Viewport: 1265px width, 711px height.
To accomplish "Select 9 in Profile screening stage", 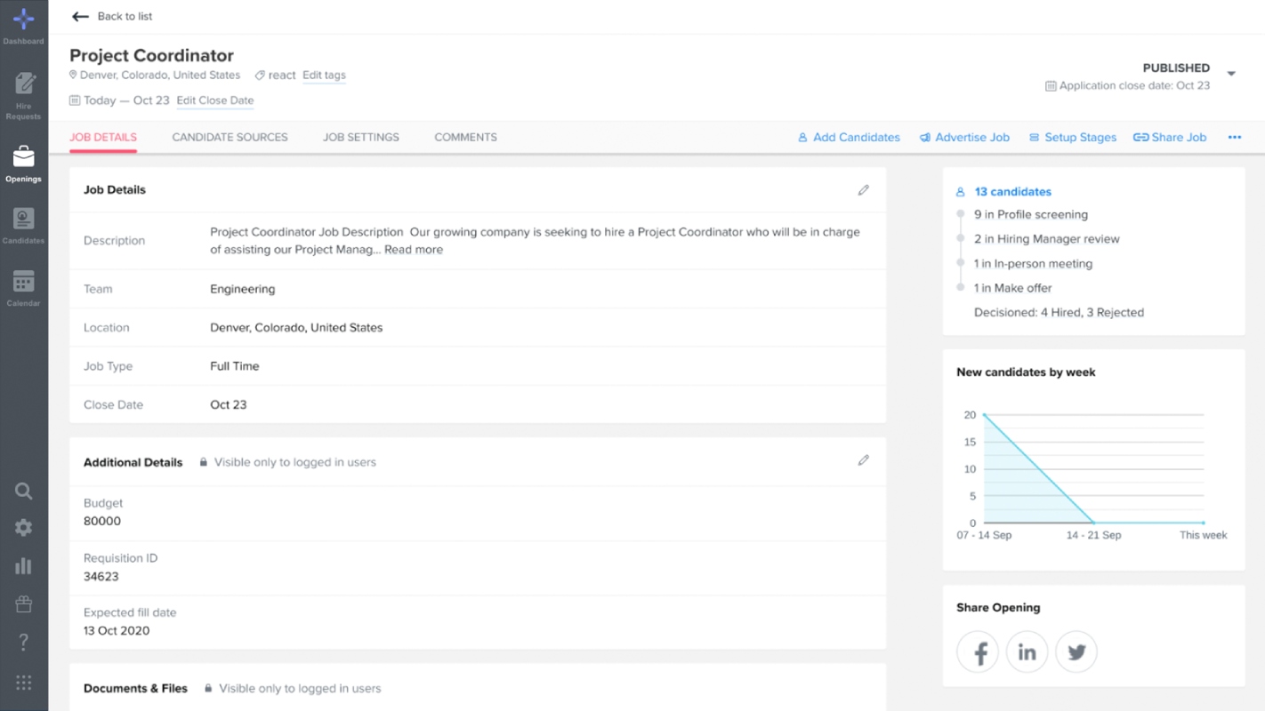I will [1031, 215].
